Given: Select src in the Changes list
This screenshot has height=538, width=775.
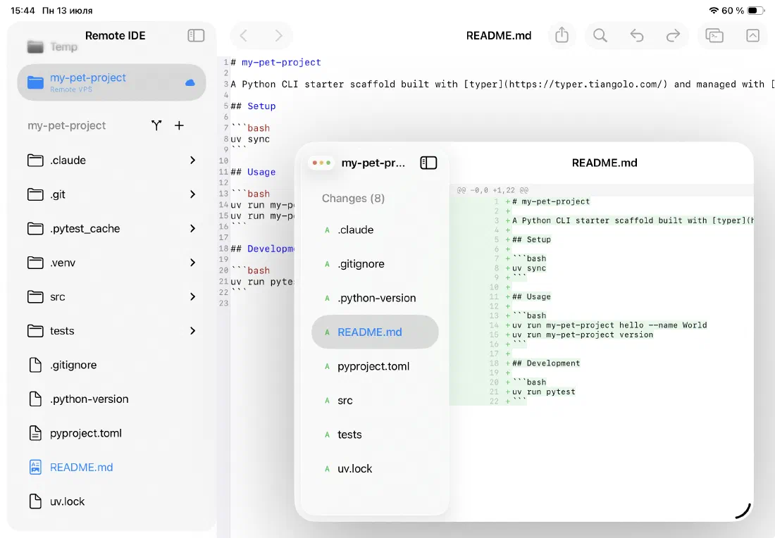Looking at the screenshot, I should click(x=375, y=400).
